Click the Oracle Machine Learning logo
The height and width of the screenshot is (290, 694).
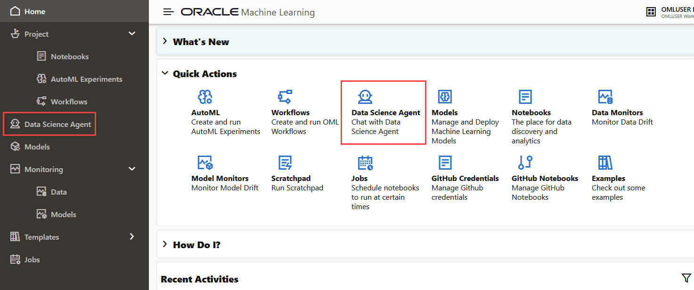248,12
